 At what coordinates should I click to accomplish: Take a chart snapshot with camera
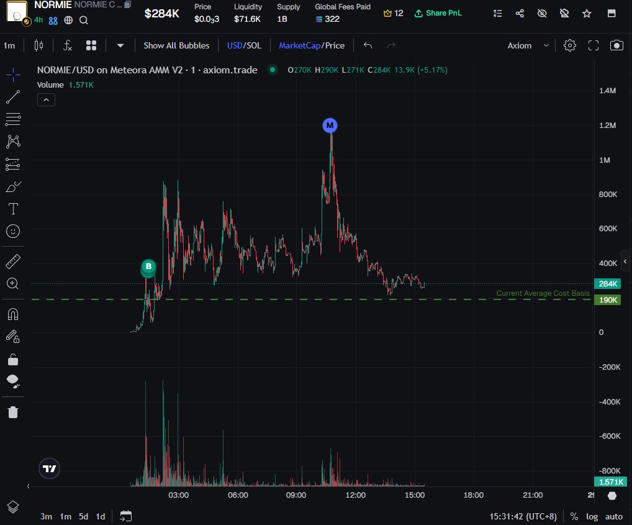616,45
